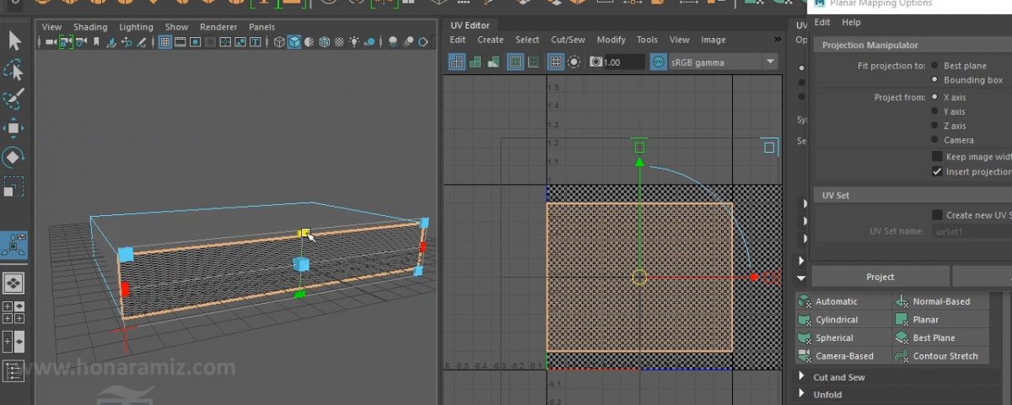Enable the Create new UV Set checkbox
The width and height of the screenshot is (1012, 405).
click(x=937, y=215)
